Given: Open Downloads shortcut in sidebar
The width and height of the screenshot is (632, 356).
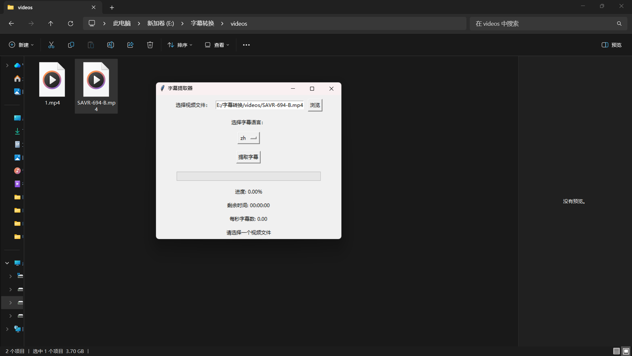Looking at the screenshot, I should click(x=17, y=131).
